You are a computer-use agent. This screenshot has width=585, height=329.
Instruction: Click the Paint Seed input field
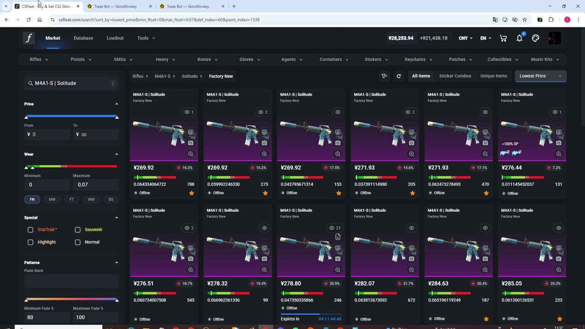pos(71,281)
